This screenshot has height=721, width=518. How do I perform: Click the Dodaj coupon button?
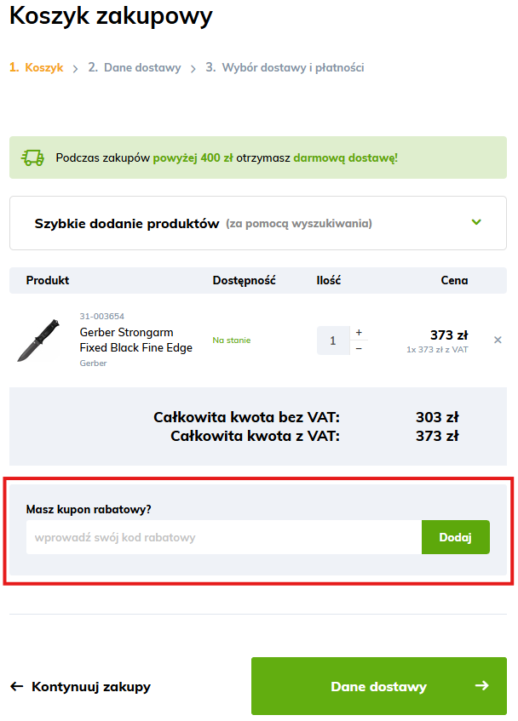[x=456, y=537]
